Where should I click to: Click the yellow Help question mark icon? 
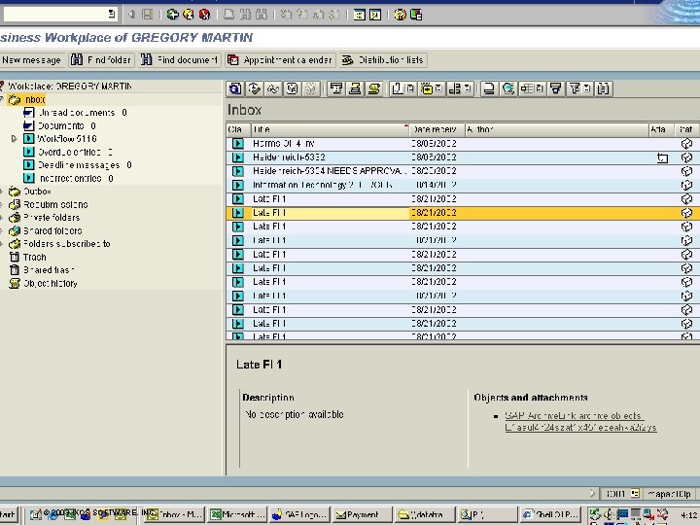pos(400,15)
